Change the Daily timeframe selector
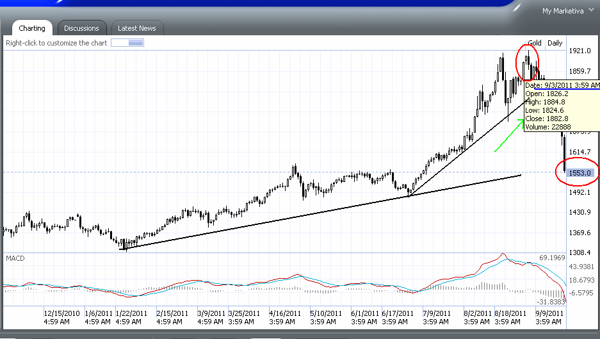 click(x=555, y=43)
